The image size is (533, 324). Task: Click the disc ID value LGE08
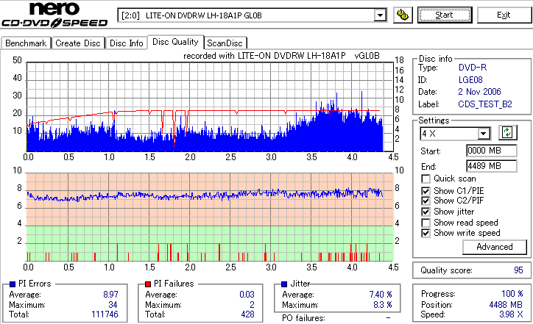pyautogui.click(x=470, y=80)
